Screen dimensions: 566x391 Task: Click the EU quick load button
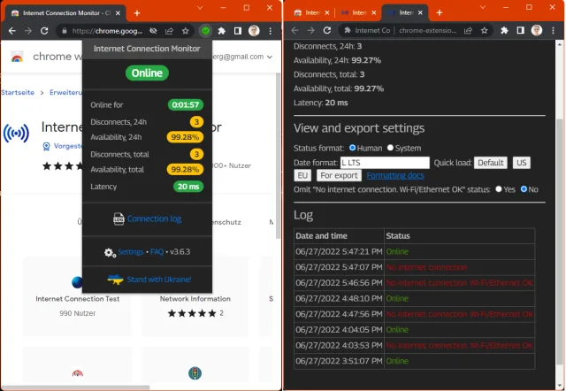pyautogui.click(x=302, y=175)
